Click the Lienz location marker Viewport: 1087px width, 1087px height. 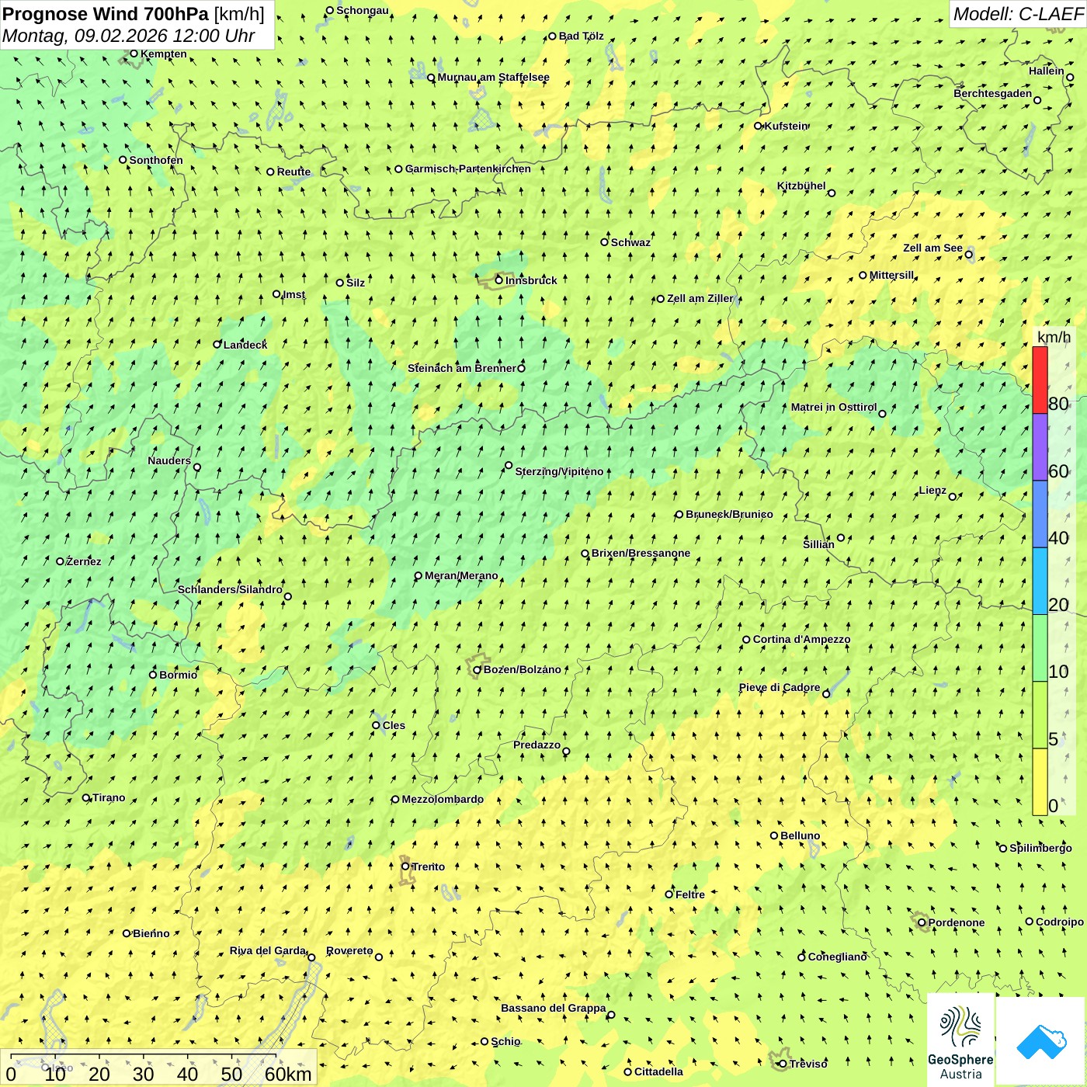click(953, 497)
